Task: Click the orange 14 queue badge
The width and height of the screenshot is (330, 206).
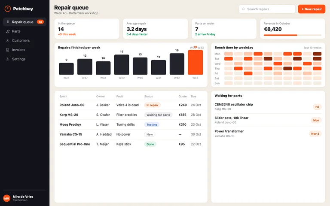Action: pos(40,22)
